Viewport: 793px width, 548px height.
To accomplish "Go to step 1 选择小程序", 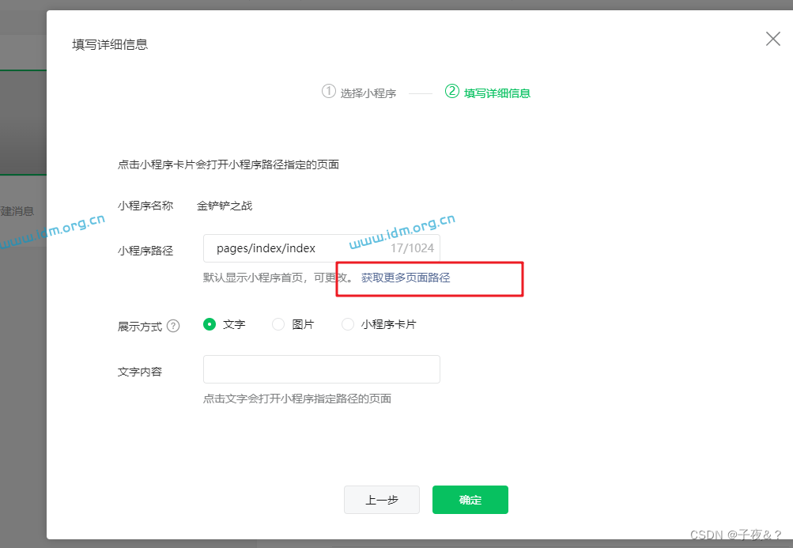I will point(359,93).
